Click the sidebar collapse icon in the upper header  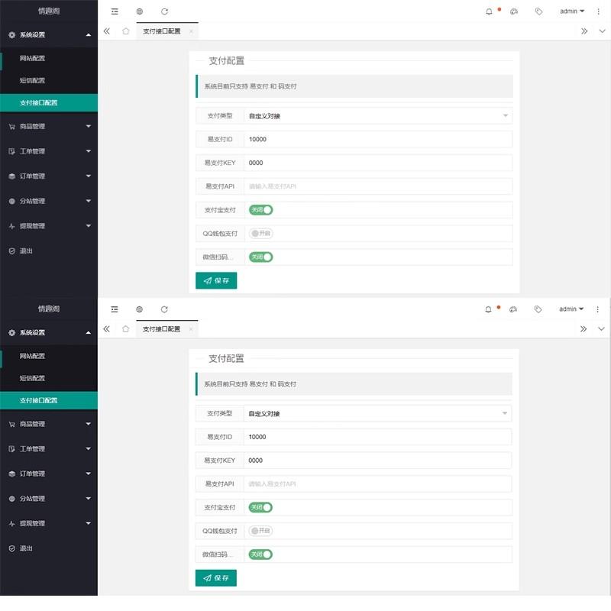[x=115, y=11]
